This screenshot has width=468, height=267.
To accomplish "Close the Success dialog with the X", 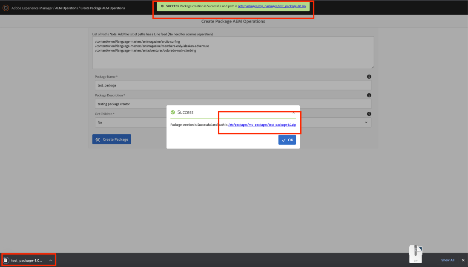I will click(x=293, y=112).
